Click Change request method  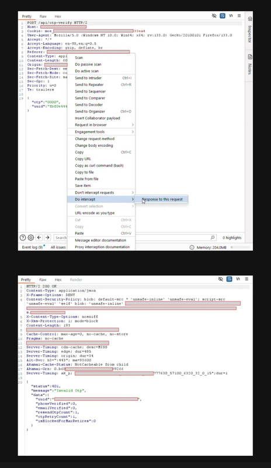[x=101, y=139]
